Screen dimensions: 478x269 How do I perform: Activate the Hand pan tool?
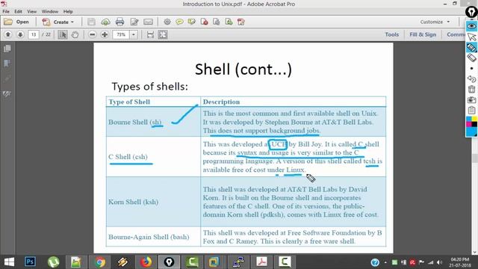75,34
